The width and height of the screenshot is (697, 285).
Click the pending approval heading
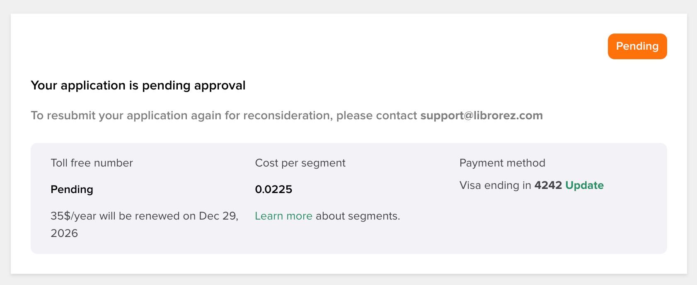coord(138,85)
